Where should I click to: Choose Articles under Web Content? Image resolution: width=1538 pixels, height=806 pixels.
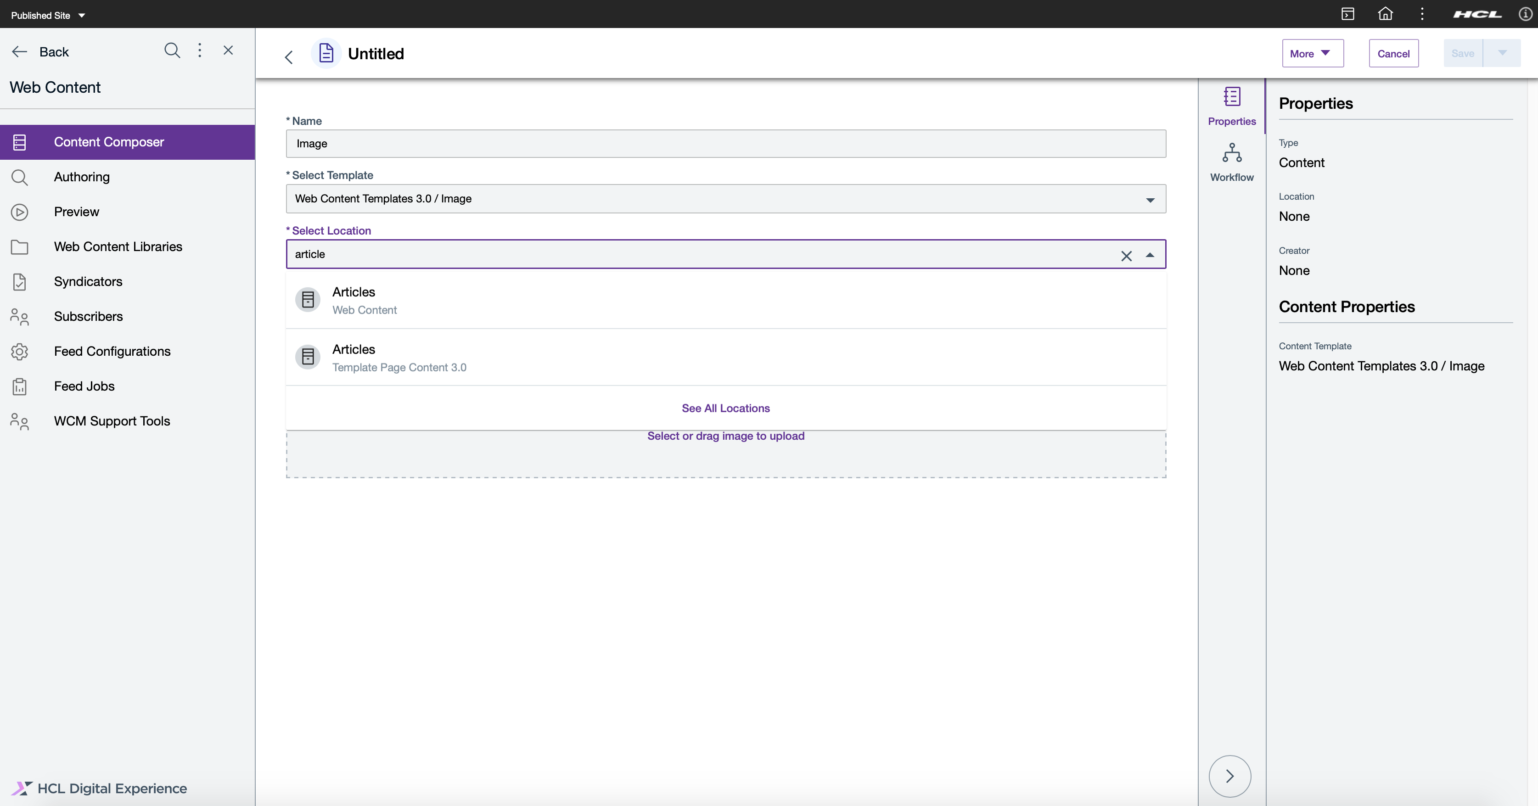725,300
